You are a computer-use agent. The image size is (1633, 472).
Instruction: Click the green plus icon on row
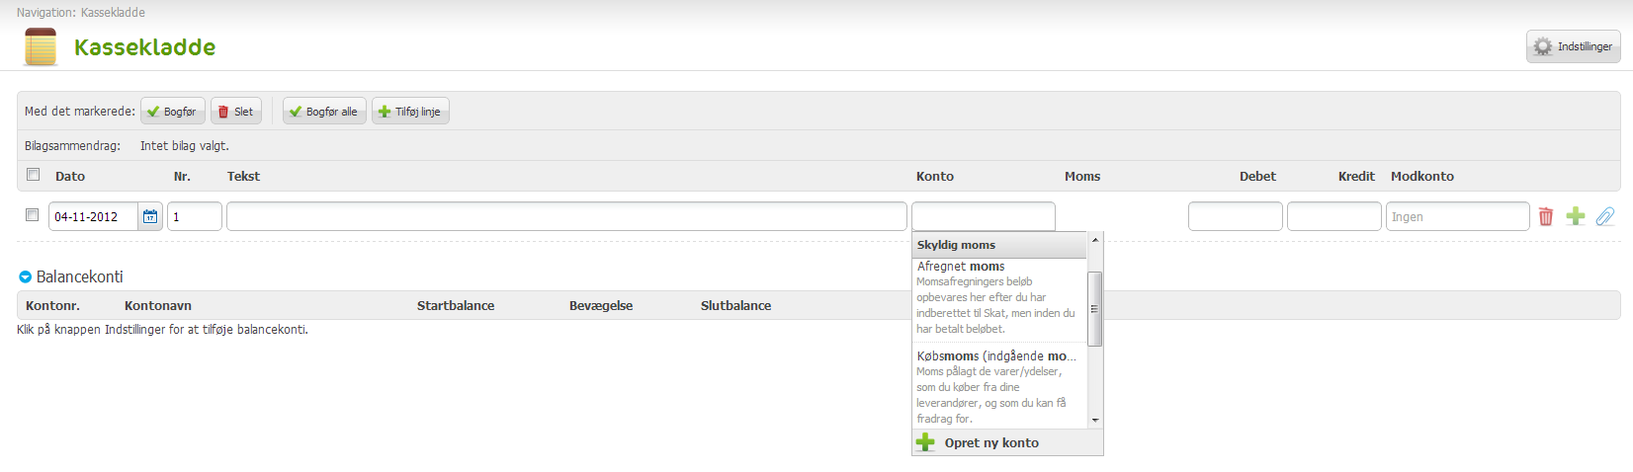click(1576, 216)
